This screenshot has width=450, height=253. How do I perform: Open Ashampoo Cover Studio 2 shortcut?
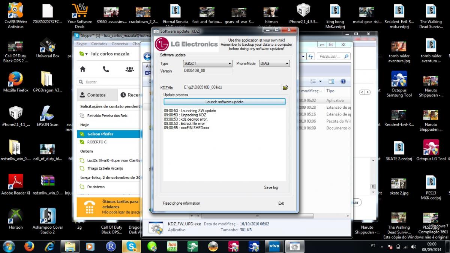(48, 221)
